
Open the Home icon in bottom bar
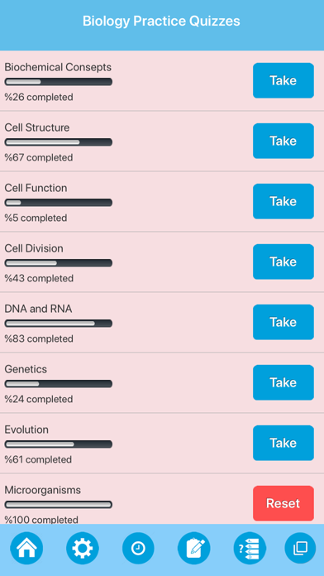(26, 548)
